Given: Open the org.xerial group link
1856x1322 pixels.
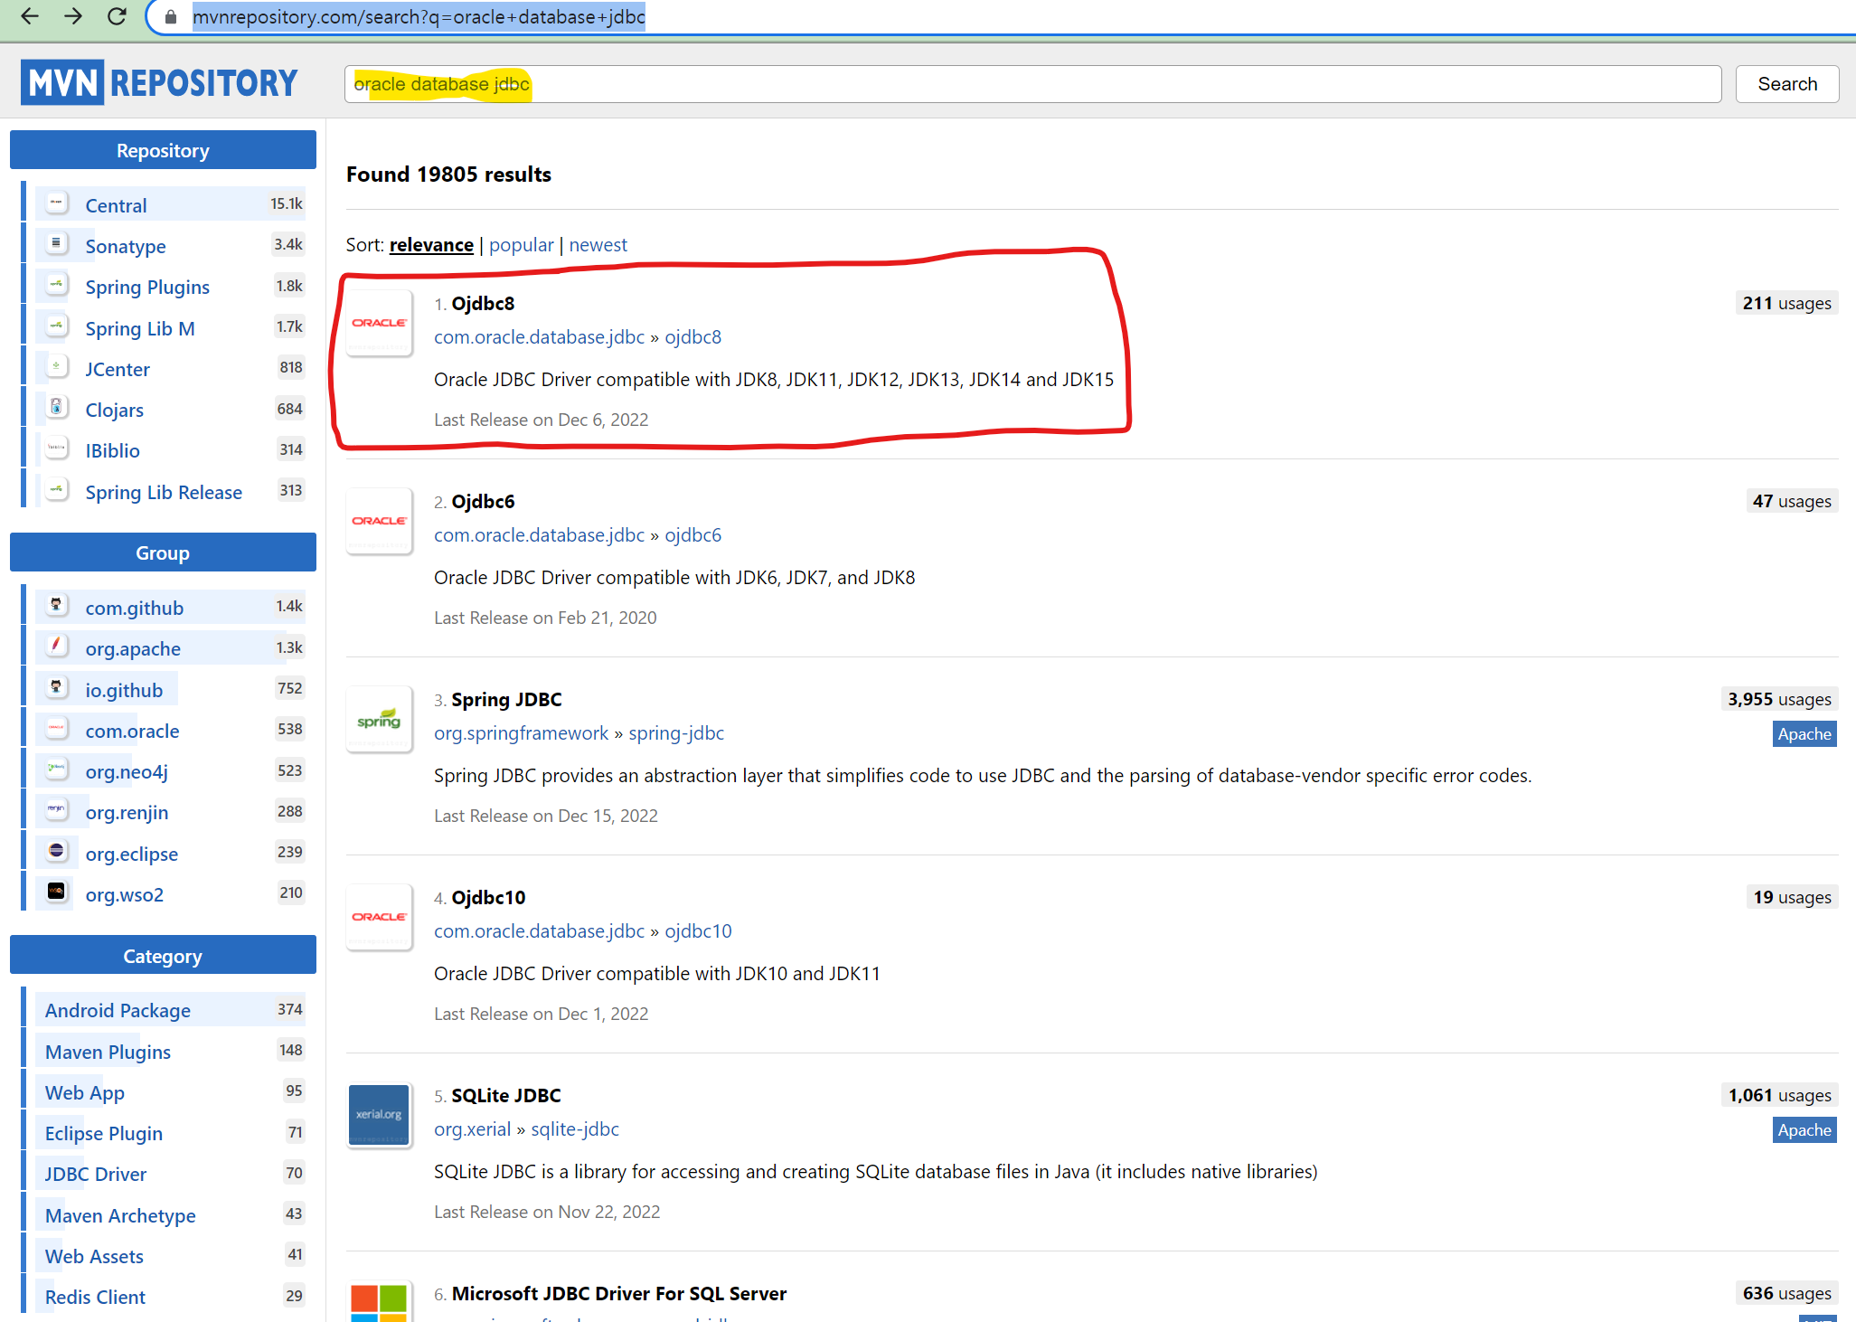Looking at the screenshot, I should click(472, 1129).
